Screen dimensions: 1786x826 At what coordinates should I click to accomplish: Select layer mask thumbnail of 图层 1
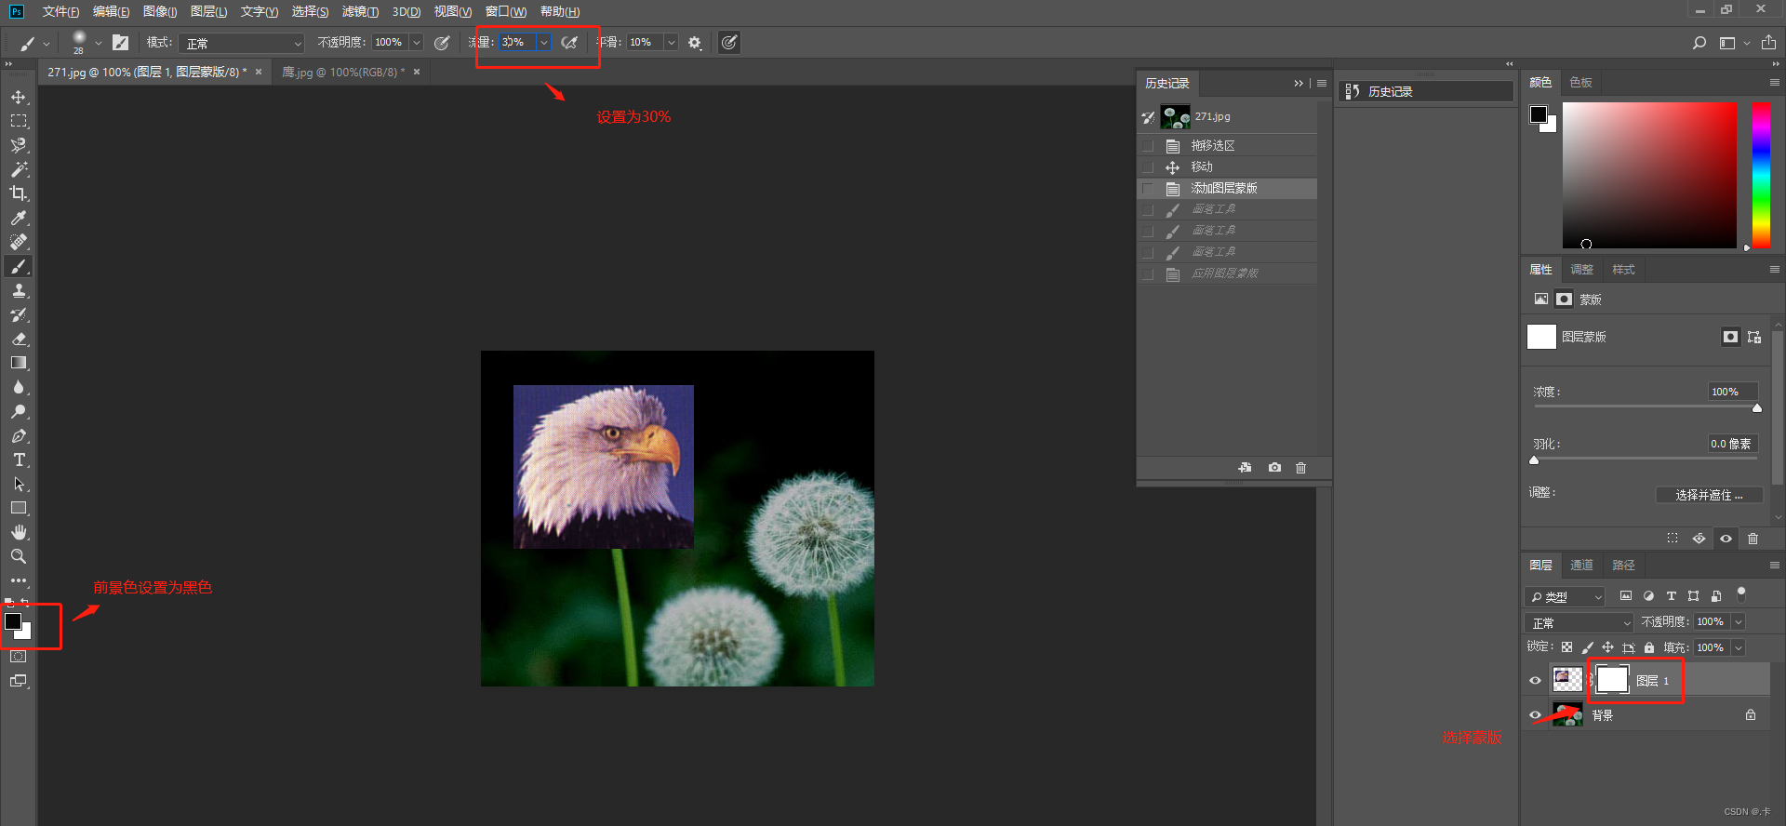[x=1612, y=680]
